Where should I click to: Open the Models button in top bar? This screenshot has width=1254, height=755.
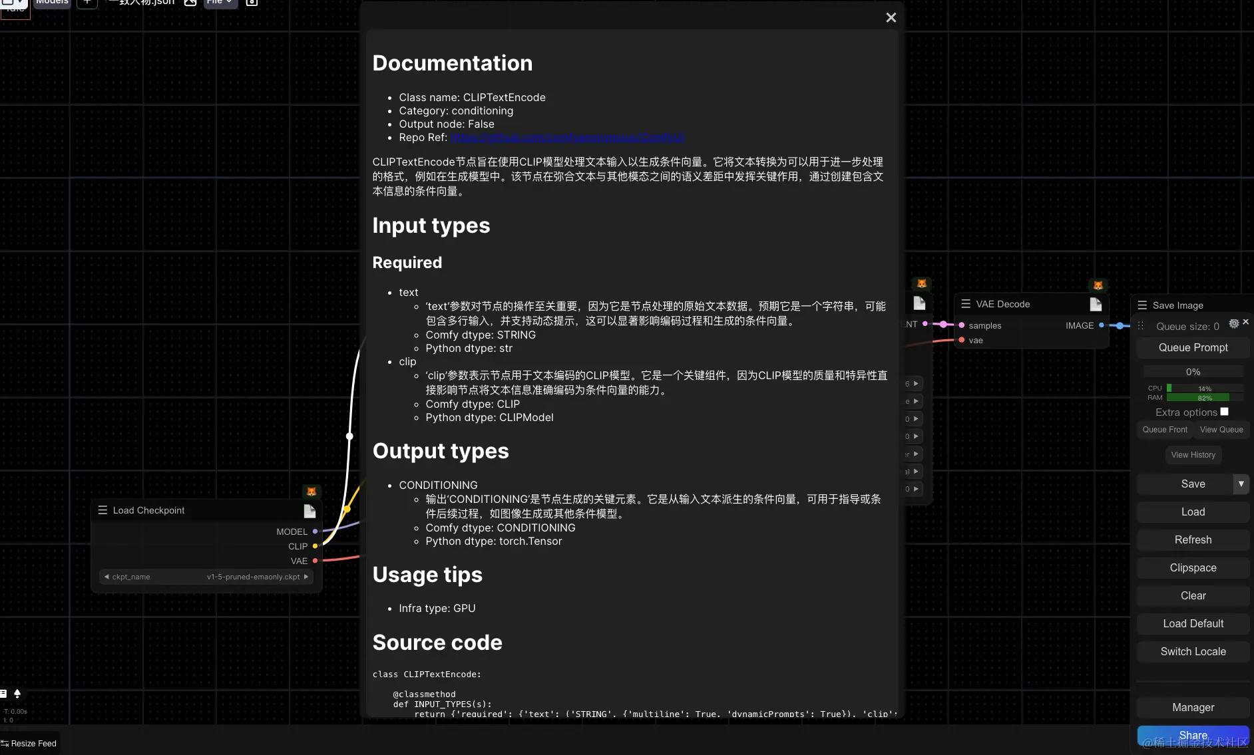(52, 3)
